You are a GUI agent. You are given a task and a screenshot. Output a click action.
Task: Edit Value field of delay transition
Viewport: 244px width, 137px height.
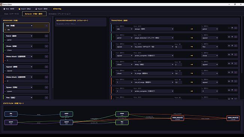tap(178, 64)
